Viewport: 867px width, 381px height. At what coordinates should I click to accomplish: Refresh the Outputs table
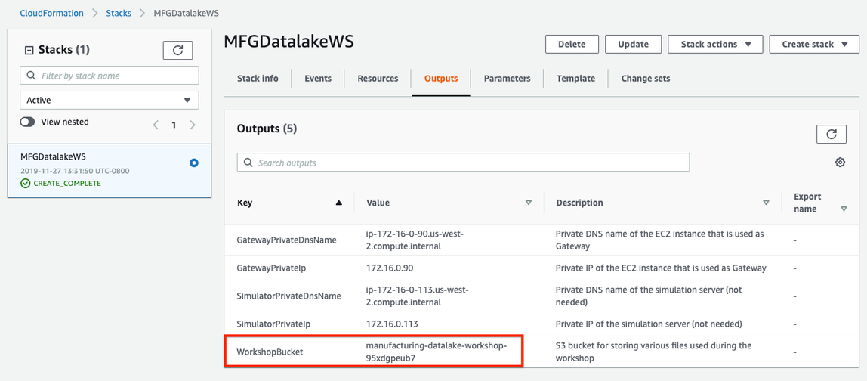coord(831,134)
